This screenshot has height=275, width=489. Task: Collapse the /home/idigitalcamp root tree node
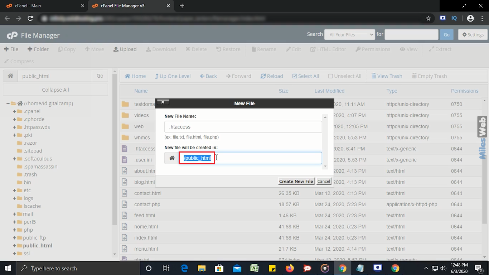[8, 103]
